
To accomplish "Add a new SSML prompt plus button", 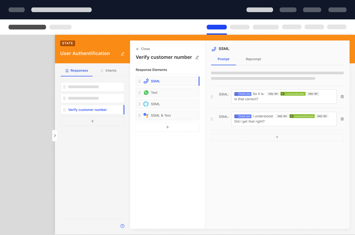I will pos(277,137).
